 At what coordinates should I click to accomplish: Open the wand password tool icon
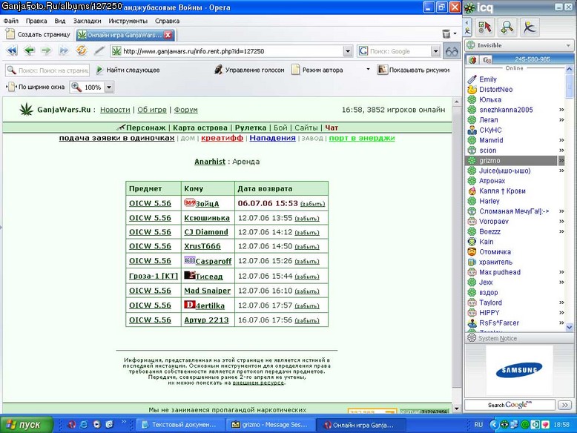coord(99,50)
